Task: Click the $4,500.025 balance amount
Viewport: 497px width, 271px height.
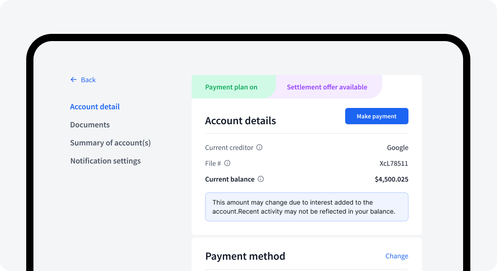Action: tap(391, 179)
